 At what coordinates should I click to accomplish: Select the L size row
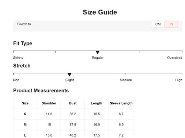point(73,135)
